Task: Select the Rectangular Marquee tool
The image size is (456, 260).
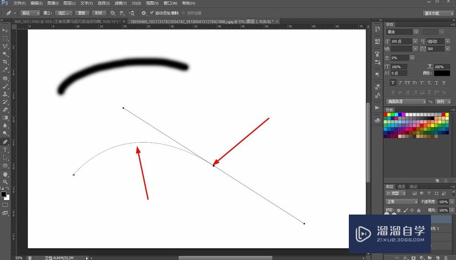Action: 5,38
